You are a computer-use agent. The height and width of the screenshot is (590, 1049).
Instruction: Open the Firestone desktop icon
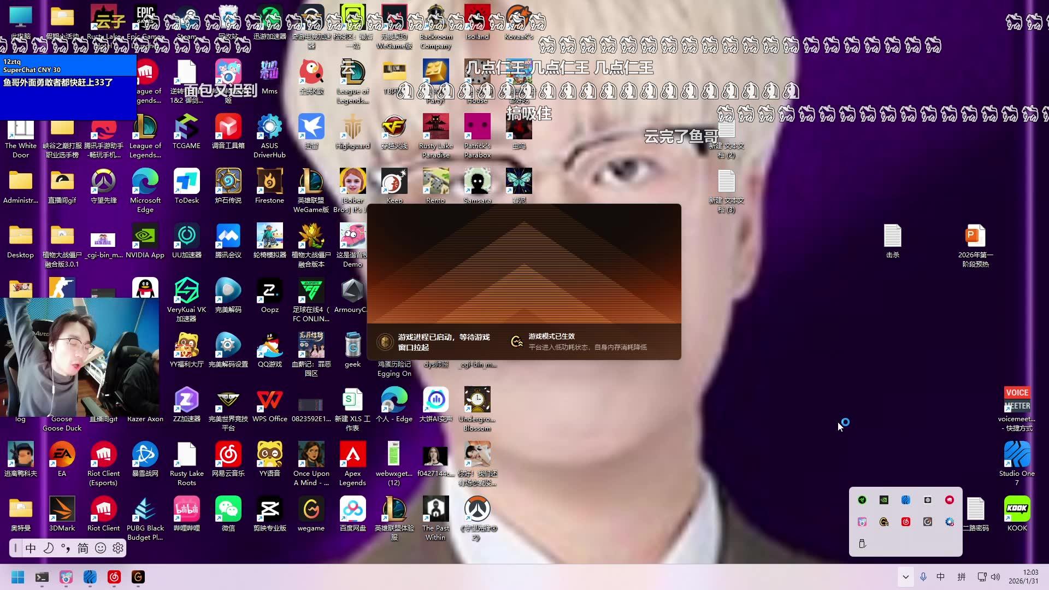coord(269,186)
